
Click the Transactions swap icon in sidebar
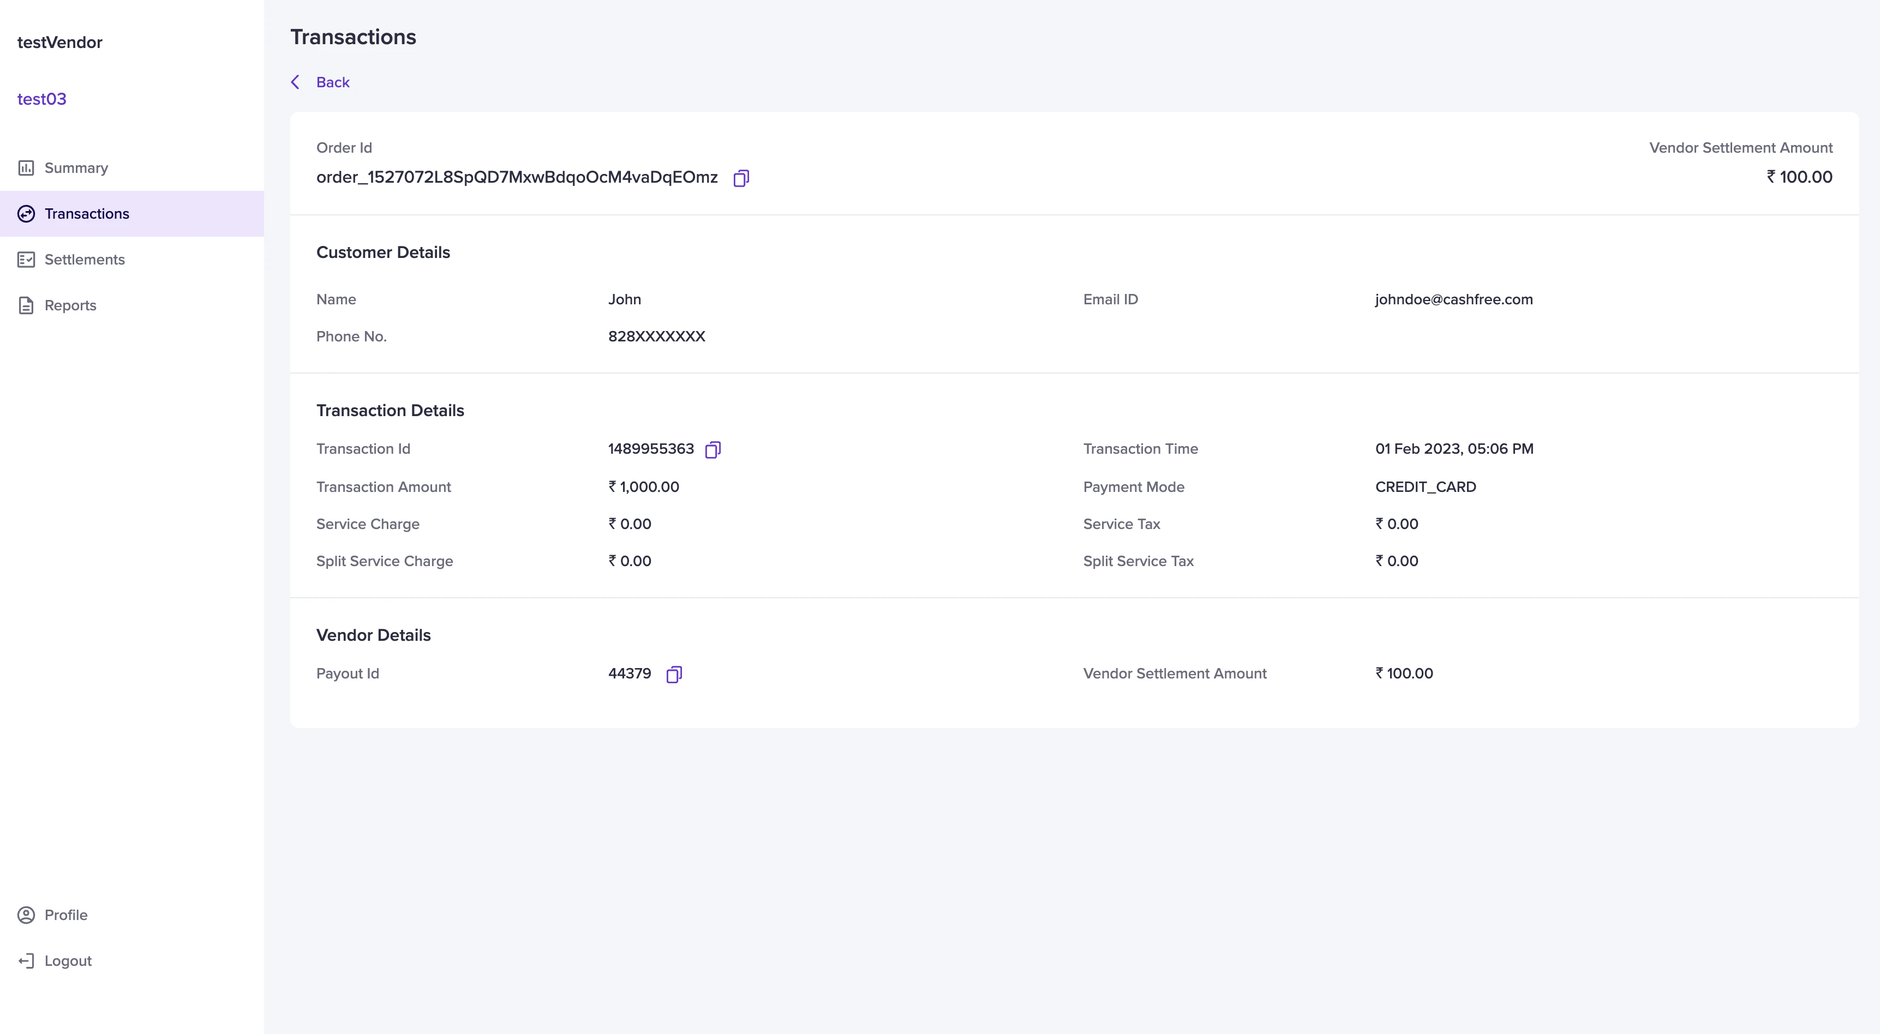(26, 214)
